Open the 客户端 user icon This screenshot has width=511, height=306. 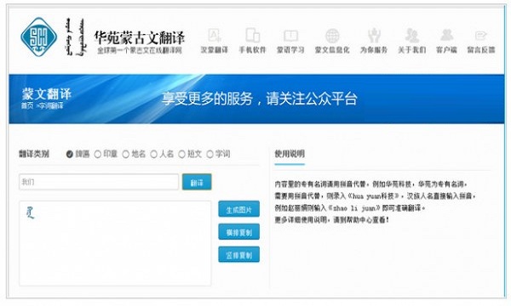coord(446,35)
